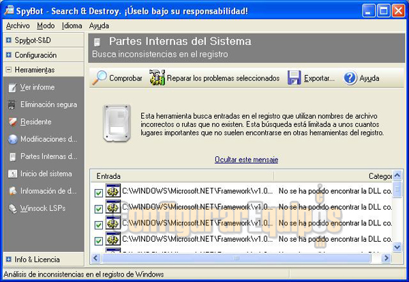
Task: Uncheck the first entry checkbox
Action: pyautogui.click(x=99, y=193)
